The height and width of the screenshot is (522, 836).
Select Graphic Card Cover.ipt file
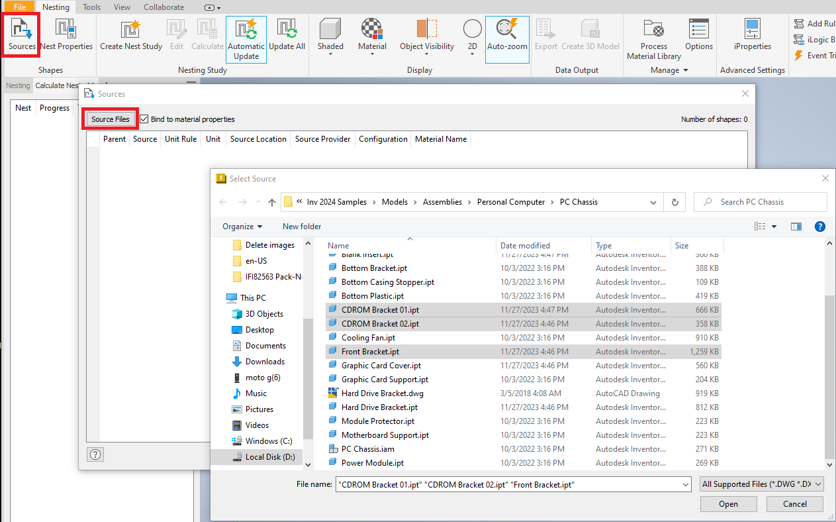[381, 366]
